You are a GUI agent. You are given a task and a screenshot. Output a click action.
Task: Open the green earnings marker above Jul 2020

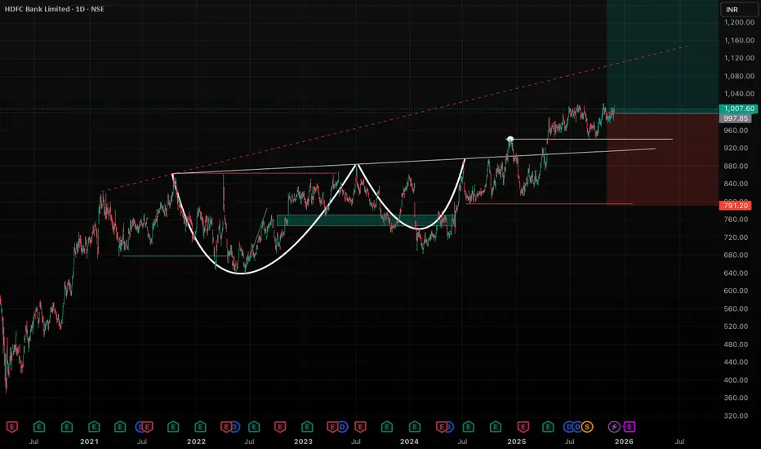pos(39,427)
